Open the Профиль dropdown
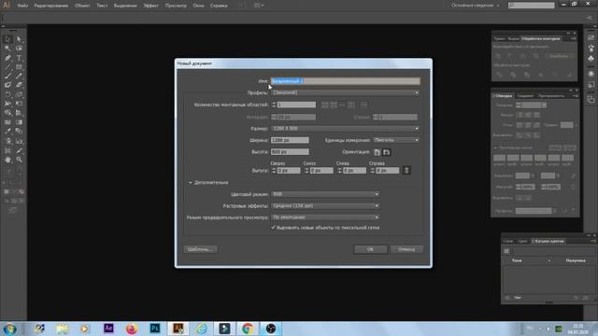 point(346,92)
